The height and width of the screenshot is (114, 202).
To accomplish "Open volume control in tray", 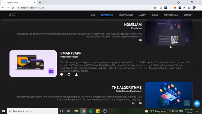I will pos(177,111).
